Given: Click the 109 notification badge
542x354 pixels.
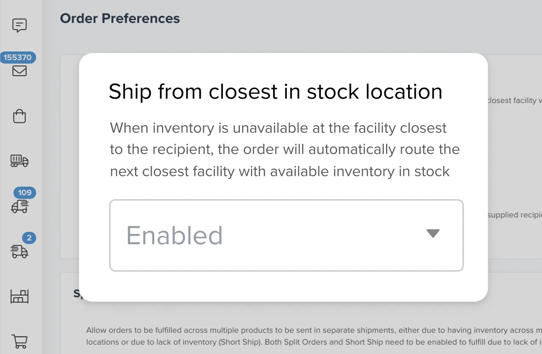Looking at the screenshot, I should 25,193.
